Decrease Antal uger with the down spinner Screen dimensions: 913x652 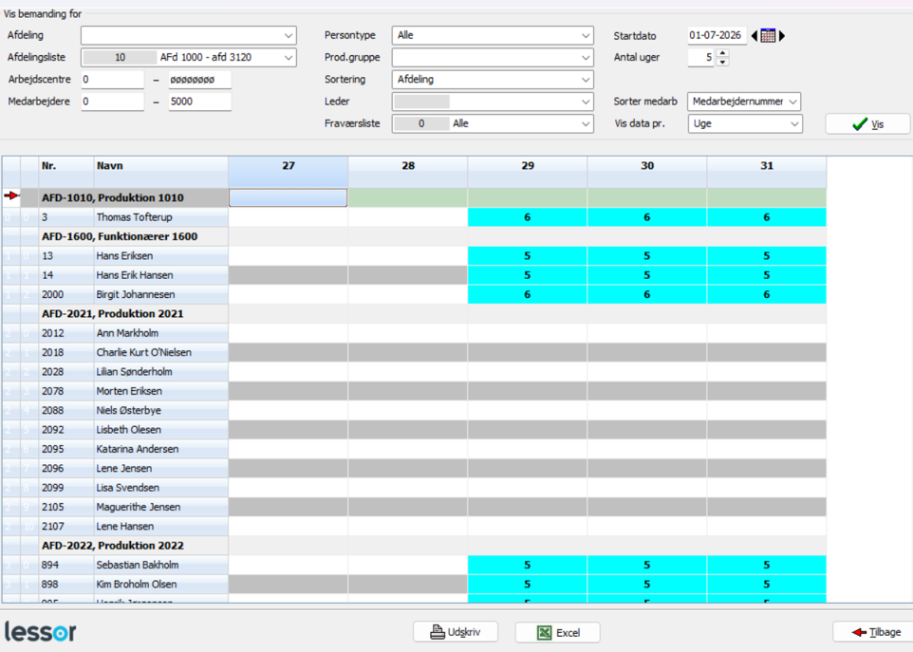point(722,62)
